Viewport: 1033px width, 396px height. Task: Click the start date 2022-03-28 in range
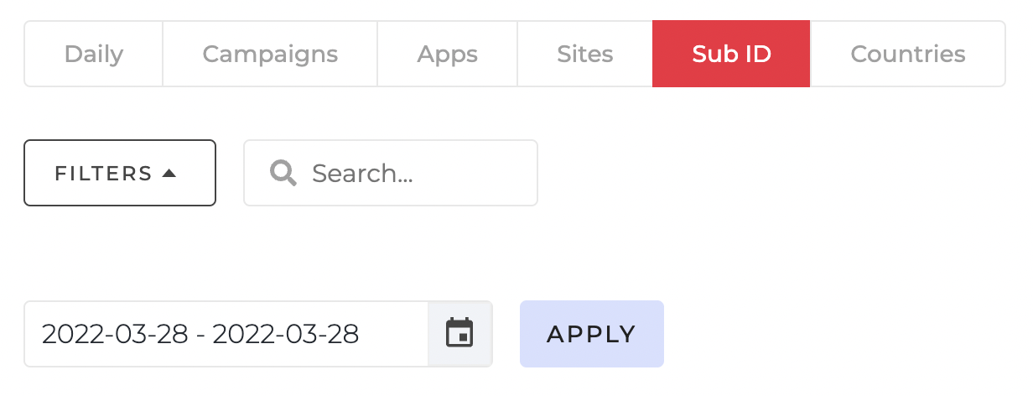tap(115, 334)
